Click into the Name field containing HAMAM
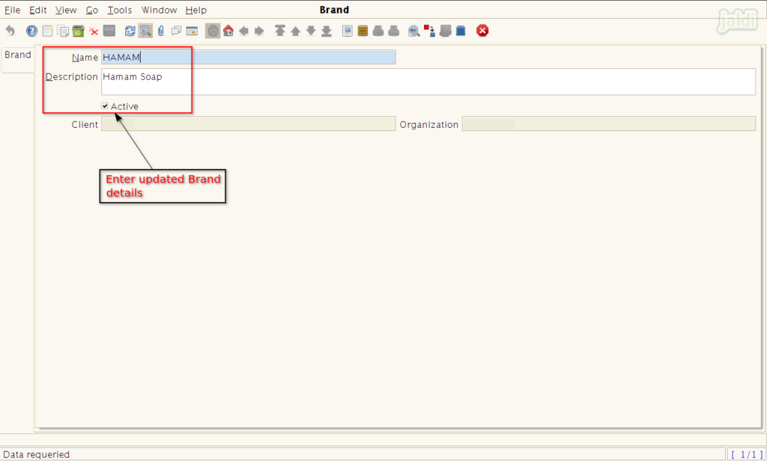767x461 pixels. pos(249,57)
